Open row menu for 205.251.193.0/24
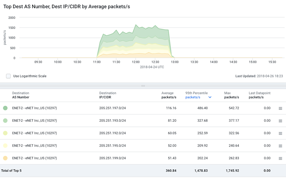Screen dimensions: 286x179 [280, 121]
